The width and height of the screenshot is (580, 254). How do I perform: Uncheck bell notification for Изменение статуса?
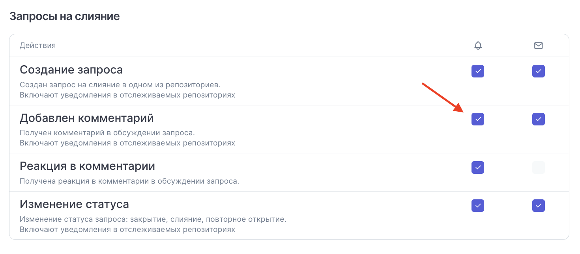pos(478,206)
